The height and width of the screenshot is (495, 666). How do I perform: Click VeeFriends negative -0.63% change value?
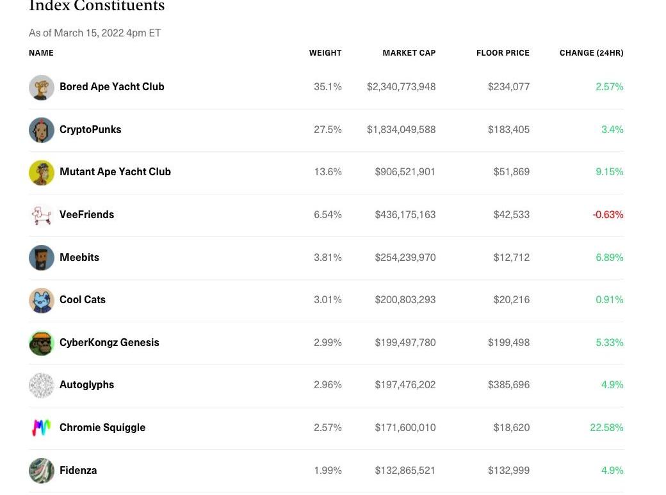click(608, 215)
